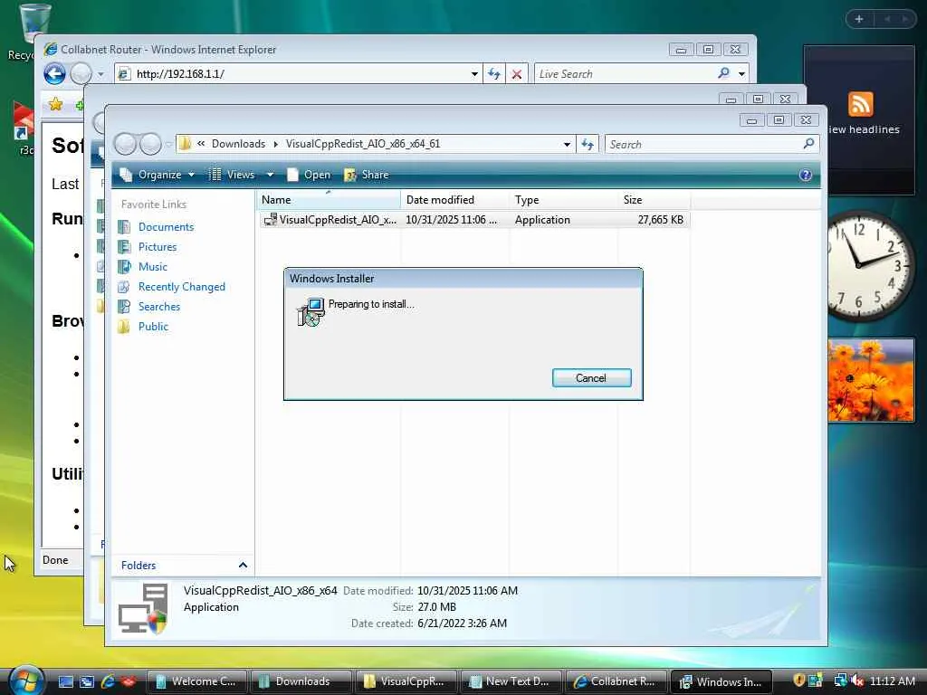Click the Internet Explorer Back button
The image size is (927, 695).
tap(54, 74)
